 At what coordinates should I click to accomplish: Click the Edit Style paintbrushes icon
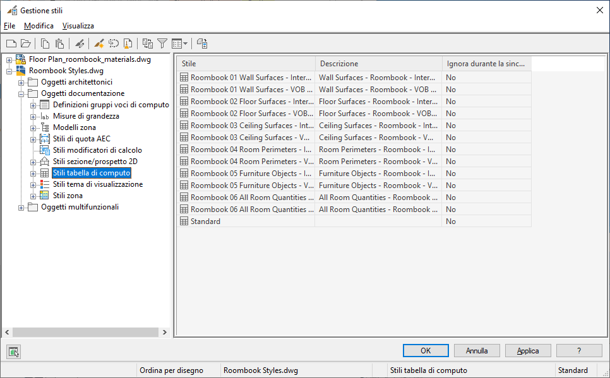pos(80,44)
